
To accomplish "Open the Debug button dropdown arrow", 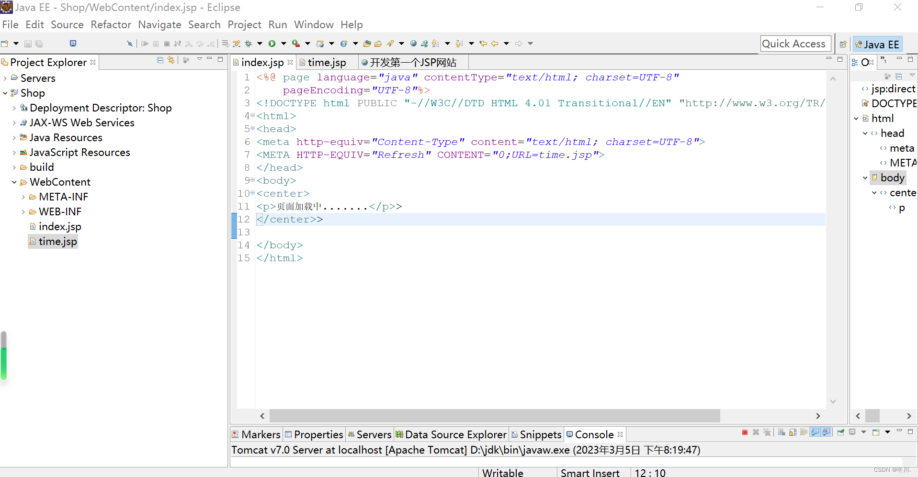I will click(x=260, y=44).
